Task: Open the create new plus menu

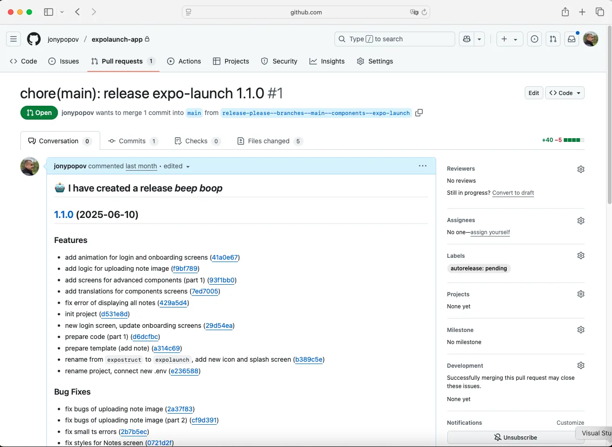Action: (x=509, y=39)
